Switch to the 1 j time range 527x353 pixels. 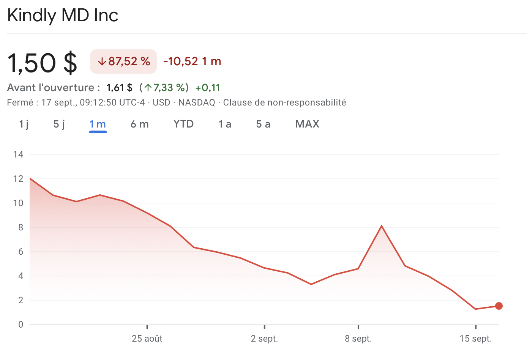point(23,124)
